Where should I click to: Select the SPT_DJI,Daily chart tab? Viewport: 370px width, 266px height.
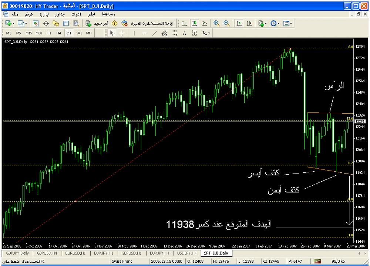point(216,253)
